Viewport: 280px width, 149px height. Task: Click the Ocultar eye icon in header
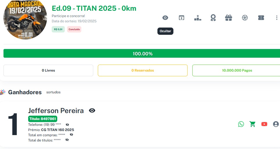pos(165,18)
